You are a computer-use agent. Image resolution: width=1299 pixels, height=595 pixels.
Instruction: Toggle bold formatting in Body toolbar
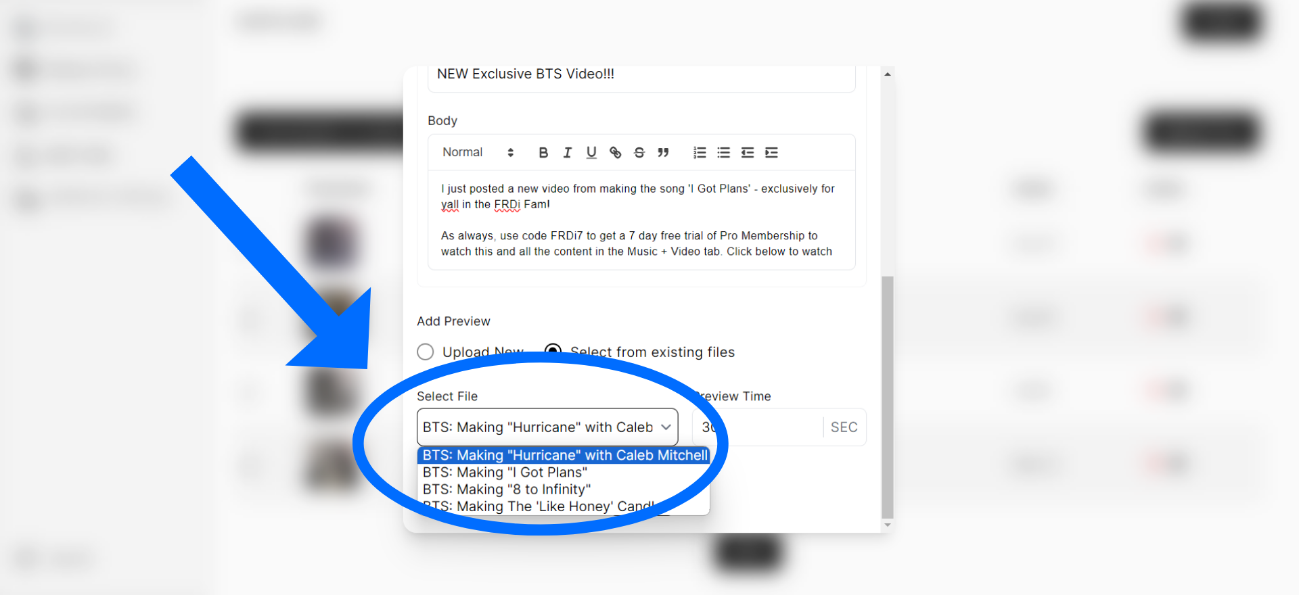(543, 153)
